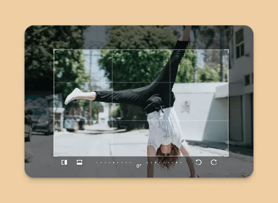Screen dimensions: 278x203
Task: Click the center cell of the crop grid
Action: point(141,101)
